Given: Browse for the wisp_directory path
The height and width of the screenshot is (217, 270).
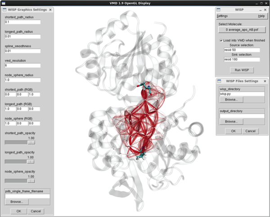Looking at the screenshot, I should (x=232, y=100).
